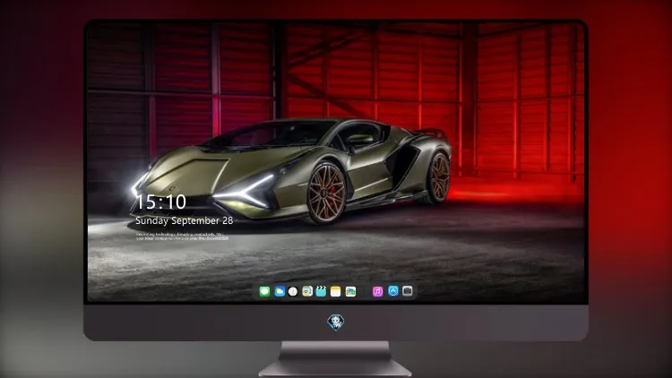Click the car's glowing Y-shaped headlight

pos(248,191)
